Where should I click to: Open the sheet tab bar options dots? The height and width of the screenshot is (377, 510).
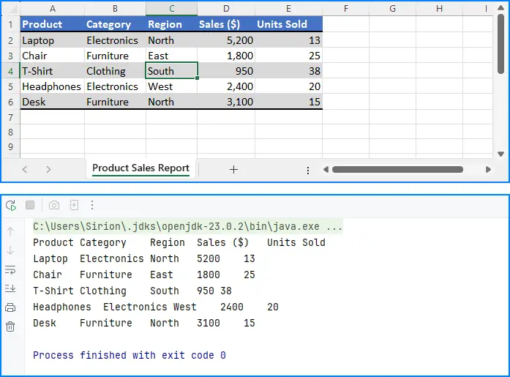tap(308, 170)
